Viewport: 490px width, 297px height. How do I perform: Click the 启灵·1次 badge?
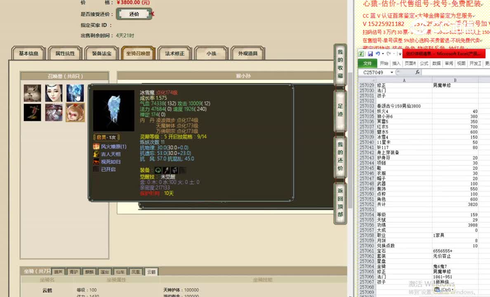106,137
